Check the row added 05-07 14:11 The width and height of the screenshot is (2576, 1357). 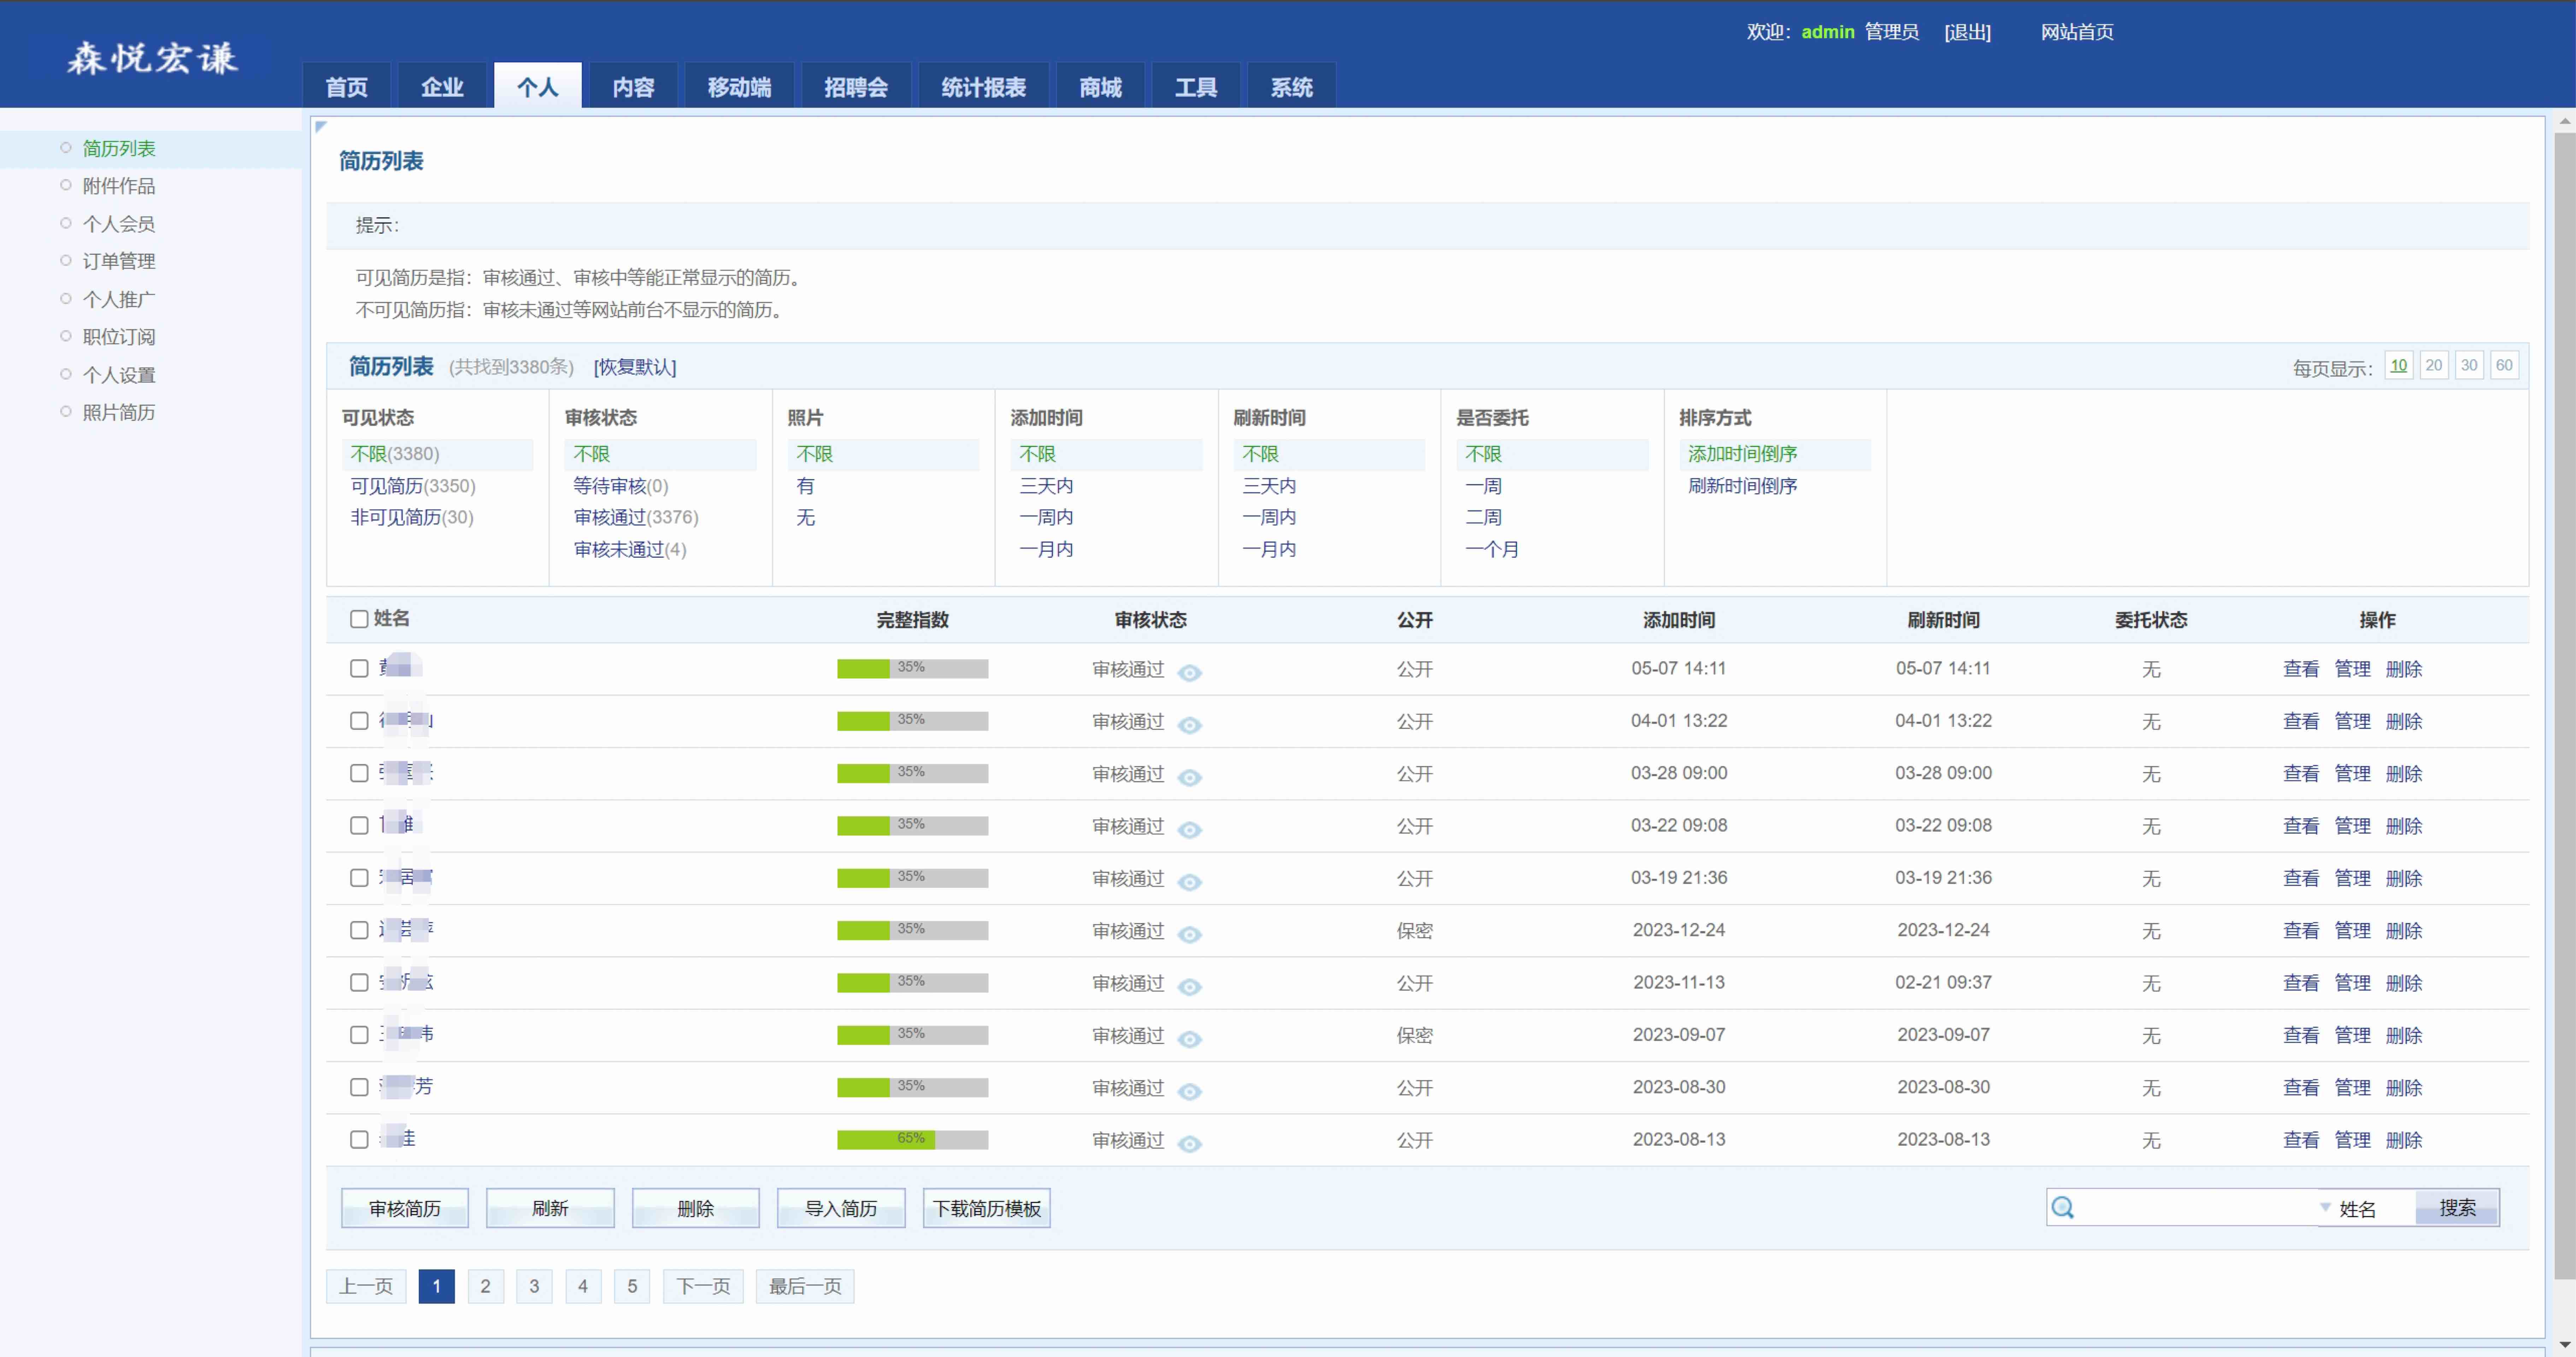[x=359, y=668]
